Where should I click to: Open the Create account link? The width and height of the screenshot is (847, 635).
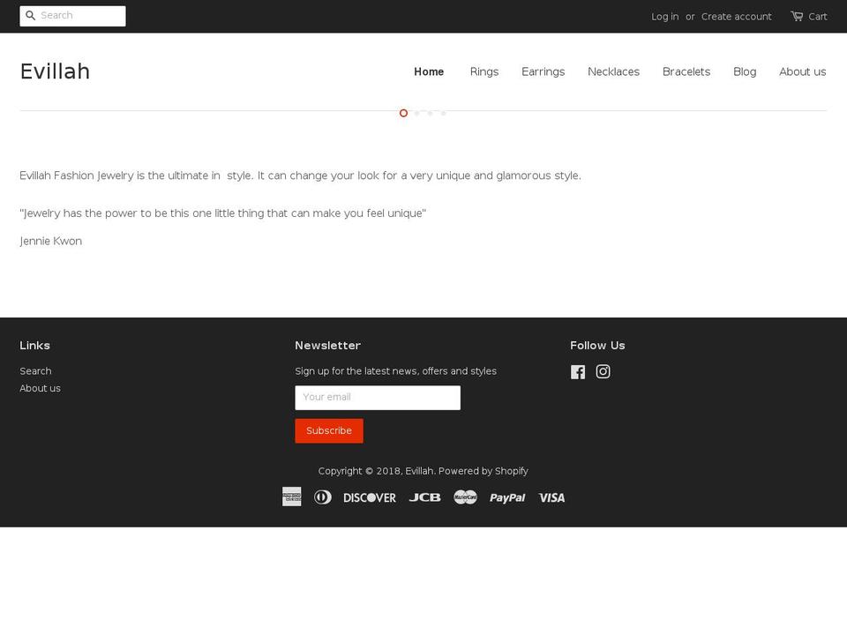736,17
